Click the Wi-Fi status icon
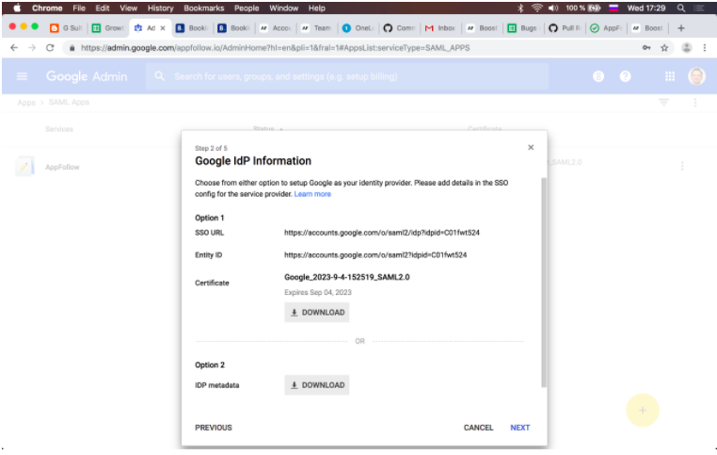717x455 pixels. [537, 8]
